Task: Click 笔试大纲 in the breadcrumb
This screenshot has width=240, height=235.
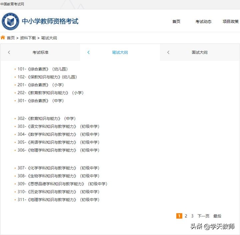Action: click(49, 38)
